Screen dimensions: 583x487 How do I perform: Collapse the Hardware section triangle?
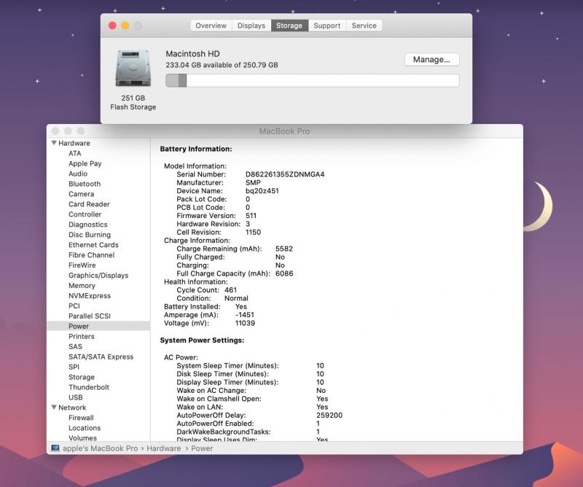tap(54, 143)
